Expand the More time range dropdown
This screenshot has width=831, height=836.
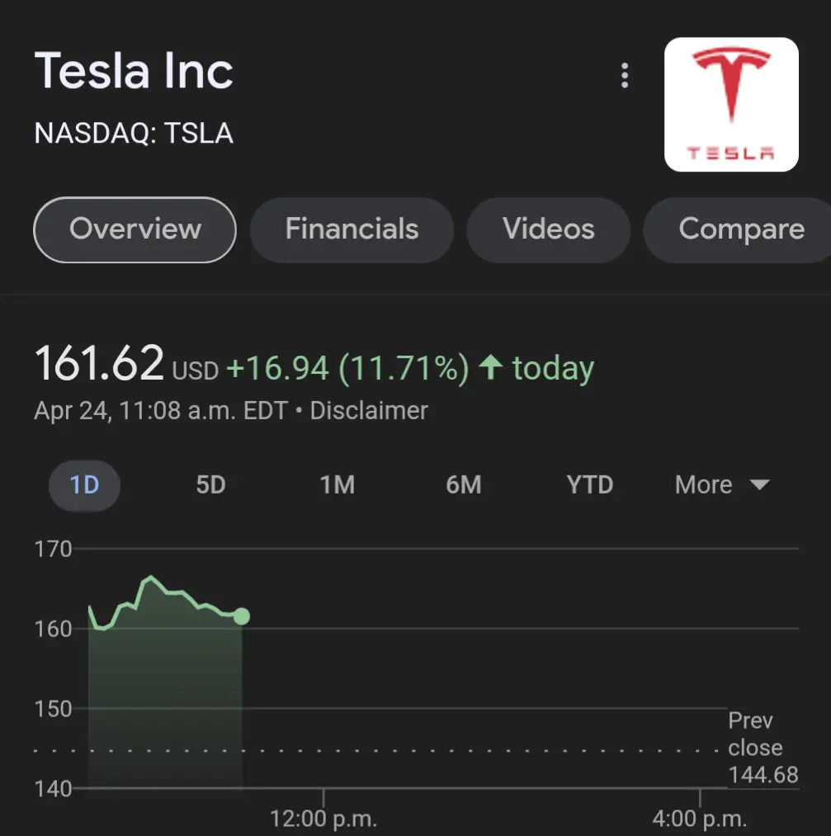pos(722,485)
